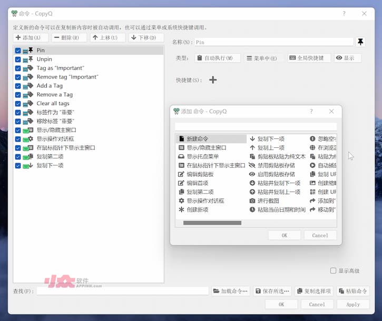382x321 pixels.
Task: Click the horizontal scrollbar in add command list
Action: click(x=212, y=223)
